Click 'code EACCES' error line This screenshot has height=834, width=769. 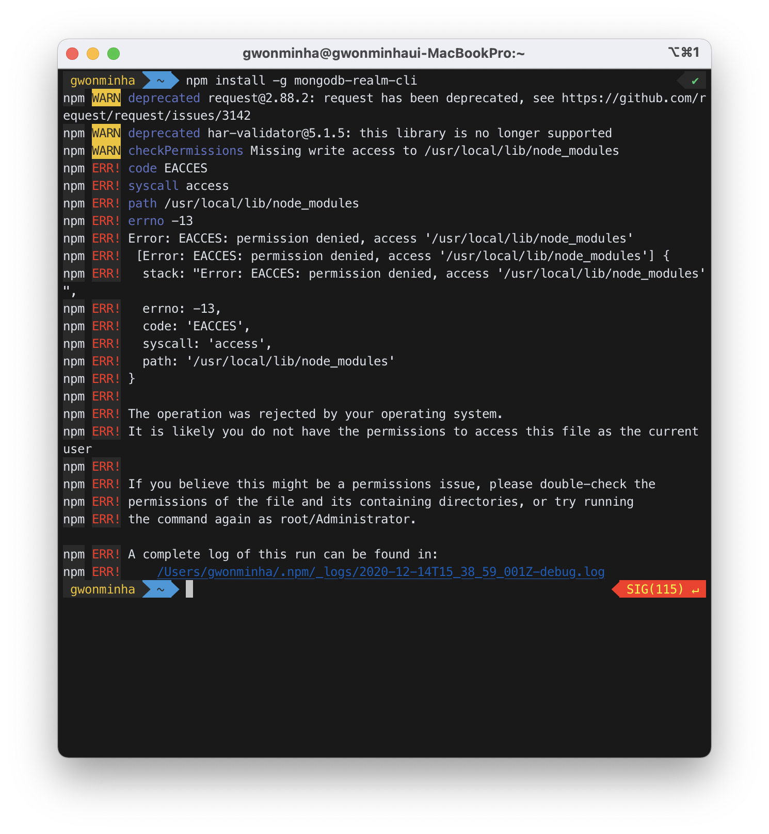[x=168, y=168]
